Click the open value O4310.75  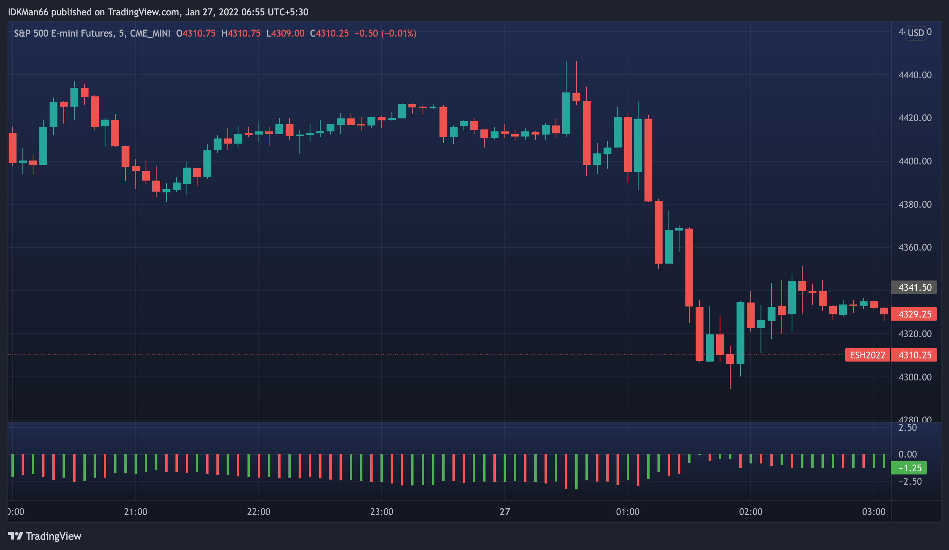[x=196, y=33]
